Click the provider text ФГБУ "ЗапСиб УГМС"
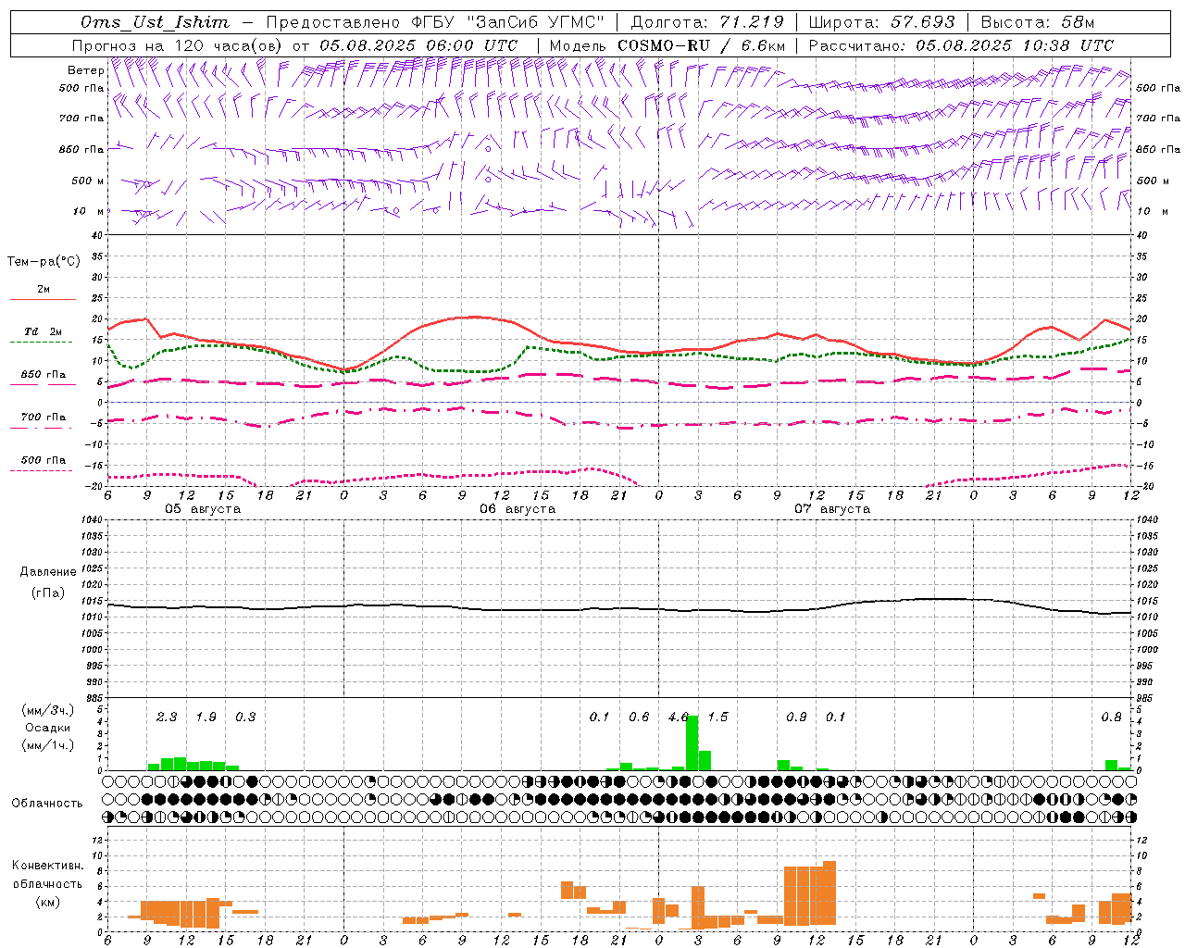1185x948 pixels. (506, 22)
